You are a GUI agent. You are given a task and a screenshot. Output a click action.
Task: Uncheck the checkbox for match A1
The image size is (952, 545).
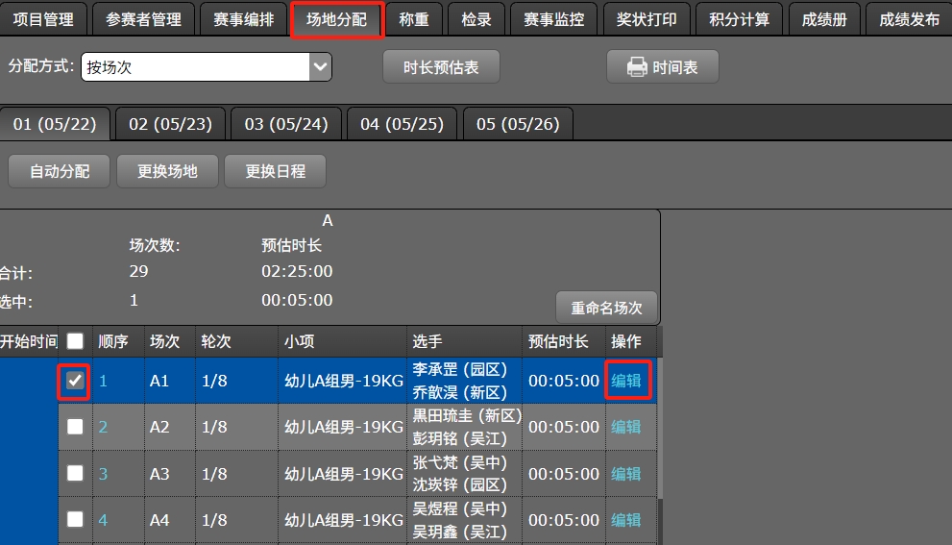tap(75, 381)
